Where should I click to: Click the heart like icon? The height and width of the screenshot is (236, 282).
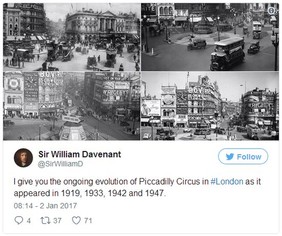(76, 220)
